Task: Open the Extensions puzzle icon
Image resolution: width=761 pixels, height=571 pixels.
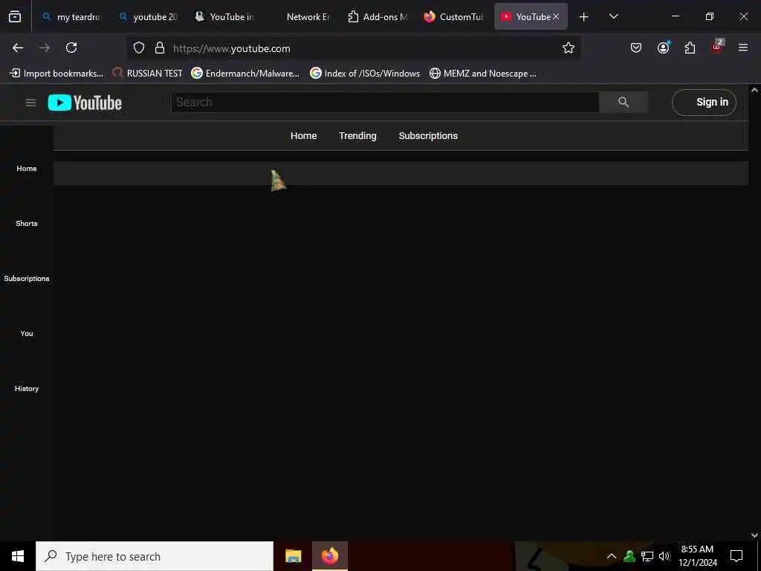Action: pyautogui.click(x=690, y=48)
